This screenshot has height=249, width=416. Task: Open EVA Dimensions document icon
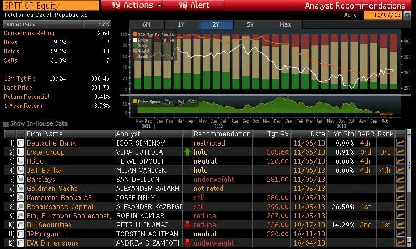(x=20, y=243)
